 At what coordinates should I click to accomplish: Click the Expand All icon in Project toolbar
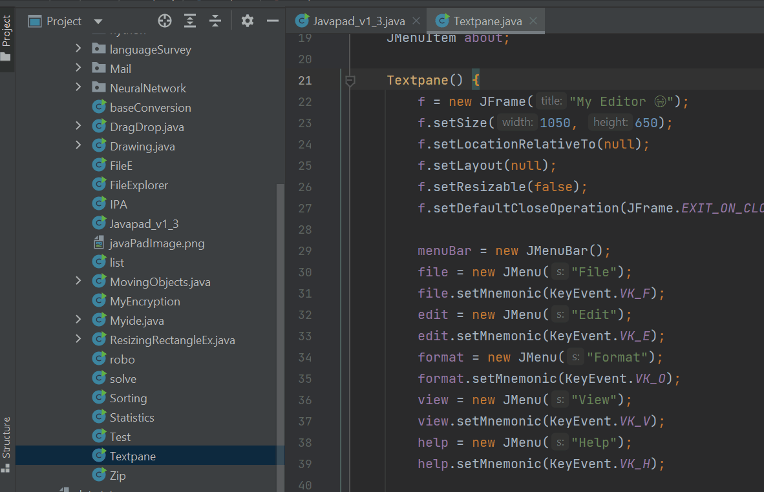190,21
